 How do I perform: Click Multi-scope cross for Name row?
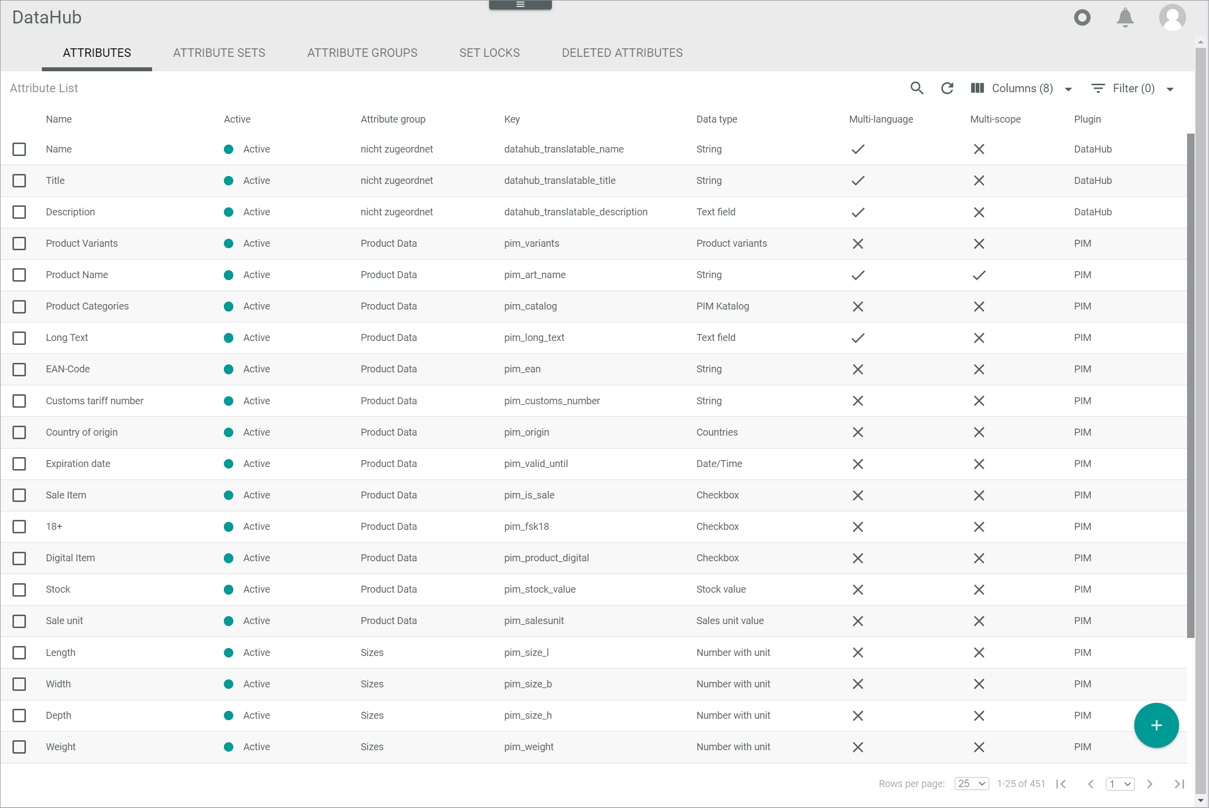[979, 150]
